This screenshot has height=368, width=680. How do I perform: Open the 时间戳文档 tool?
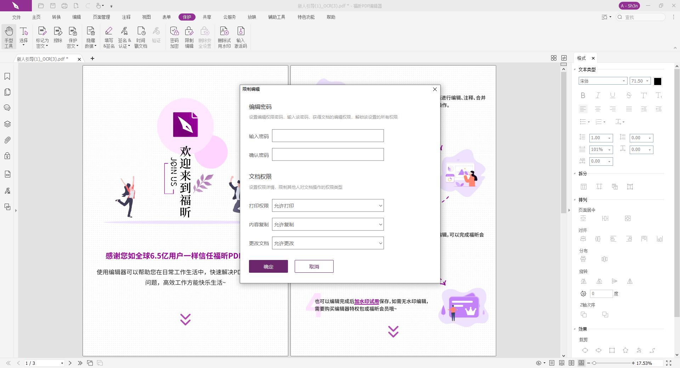(141, 37)
